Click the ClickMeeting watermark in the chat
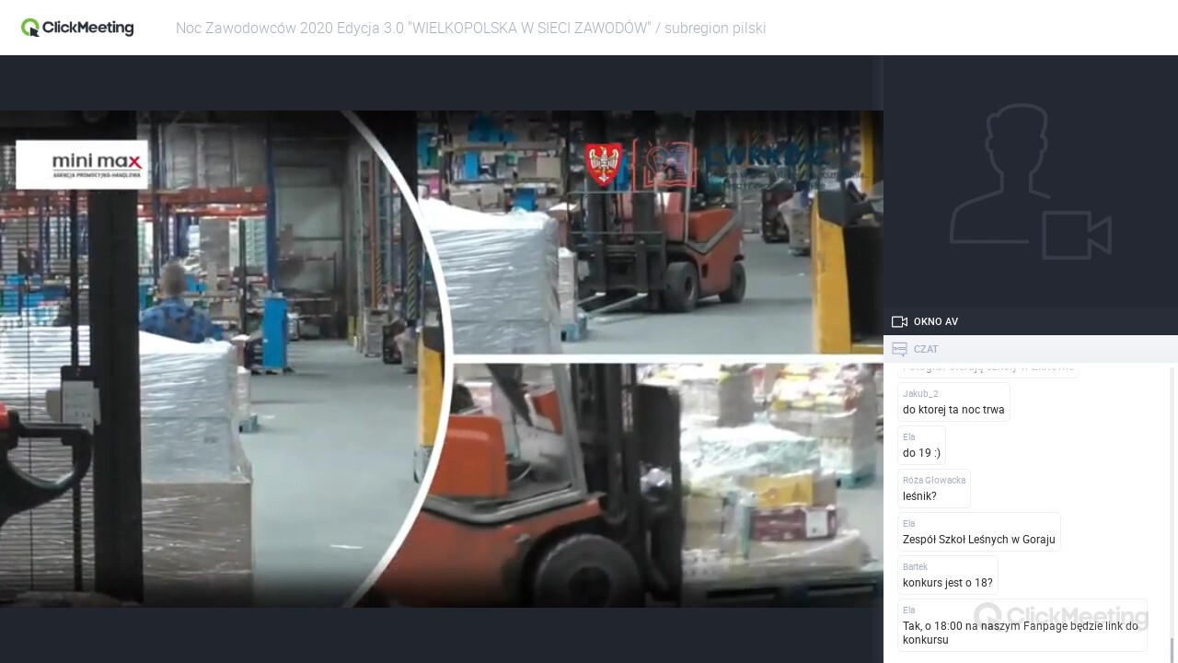Screen dimensions: 1178x663 [x=1060, y=615]
